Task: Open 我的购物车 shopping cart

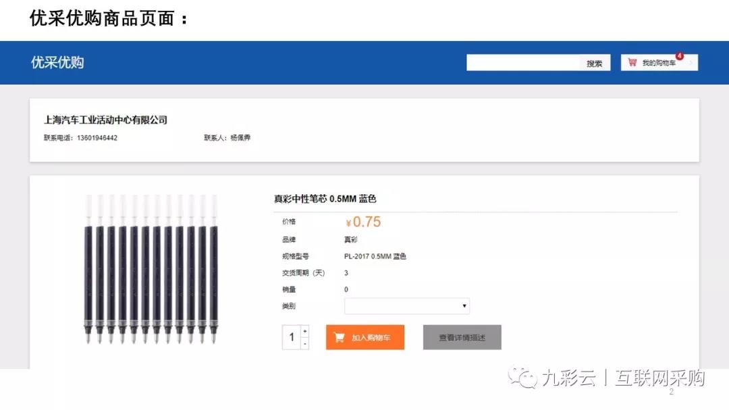Action: 659,63
